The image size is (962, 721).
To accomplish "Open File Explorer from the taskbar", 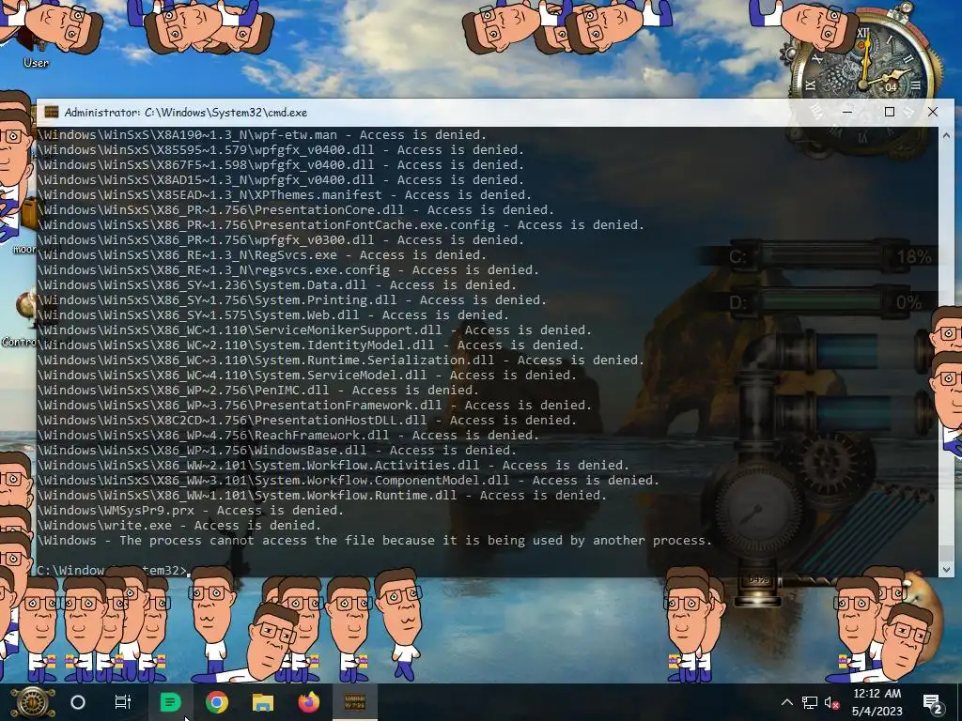I will pos(263,702).
